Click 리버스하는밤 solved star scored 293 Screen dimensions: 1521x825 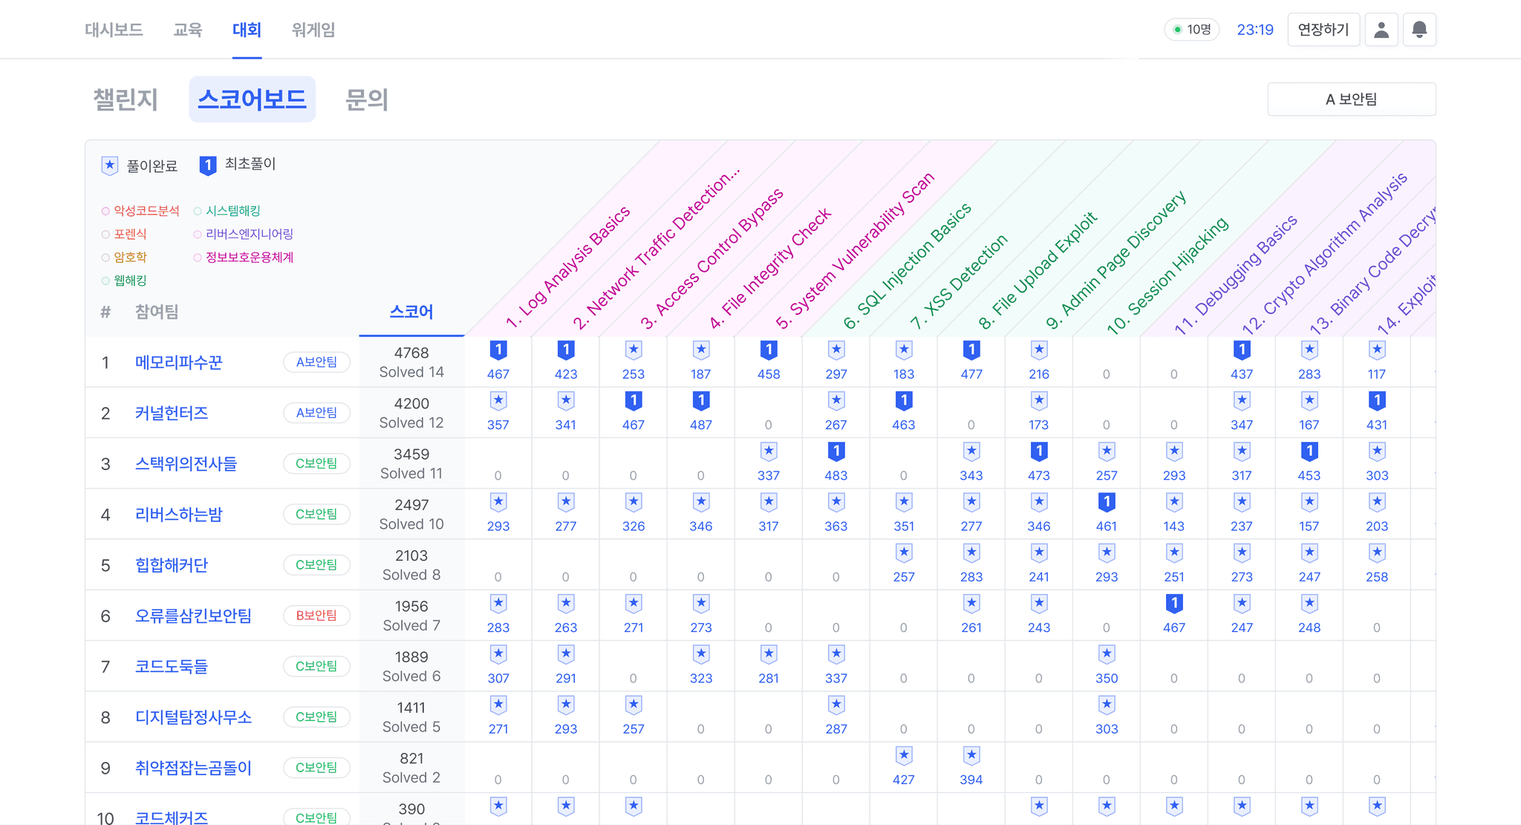498,502
